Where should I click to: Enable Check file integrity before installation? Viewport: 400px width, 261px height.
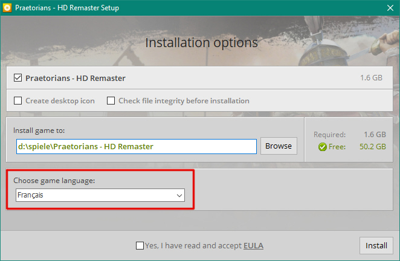[x=111, y=100]
